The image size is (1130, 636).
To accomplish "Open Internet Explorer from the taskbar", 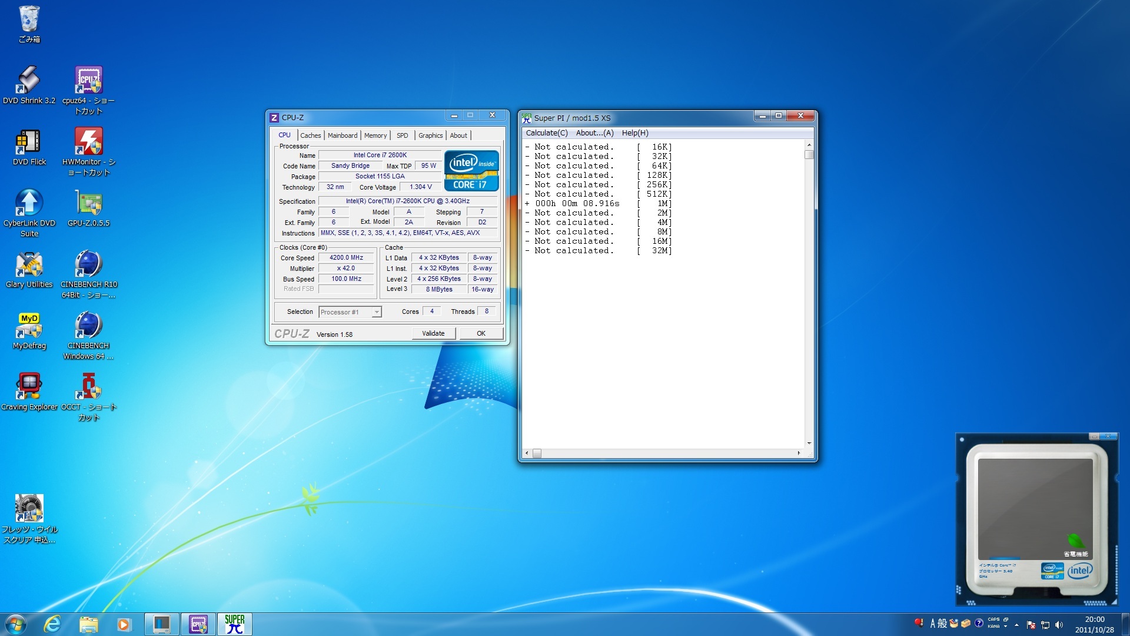I will click(52, 624).
